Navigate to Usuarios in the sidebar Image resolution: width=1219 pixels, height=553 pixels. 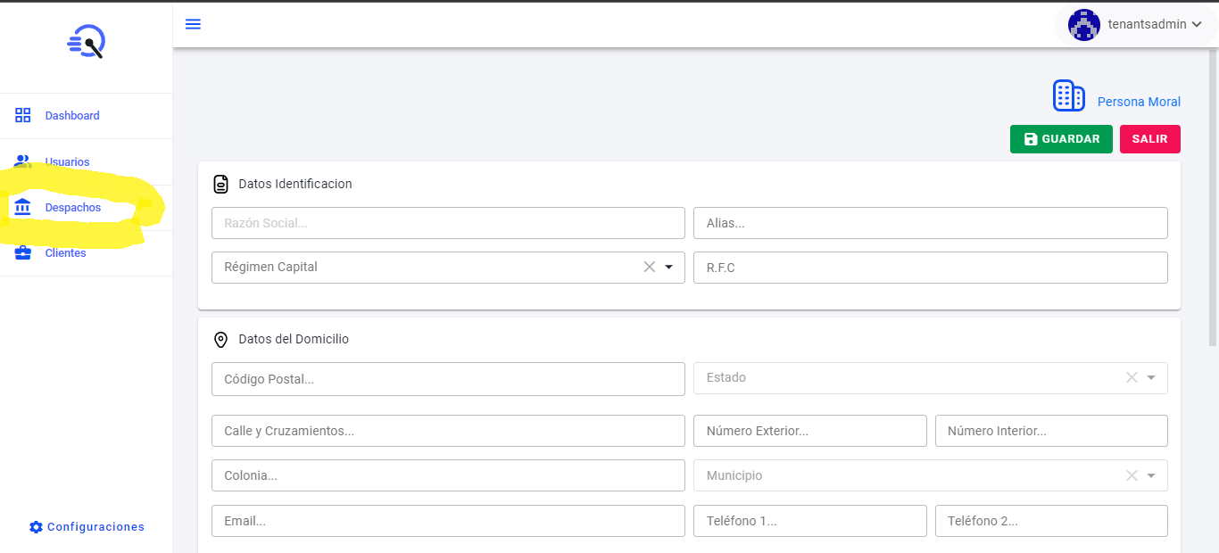point(67,161)
